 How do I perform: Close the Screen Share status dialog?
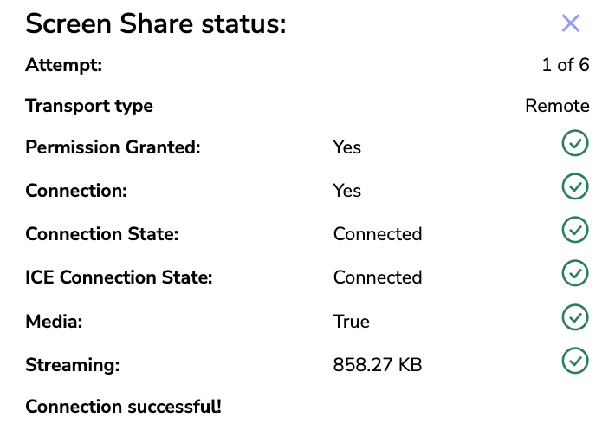[570, 23]
